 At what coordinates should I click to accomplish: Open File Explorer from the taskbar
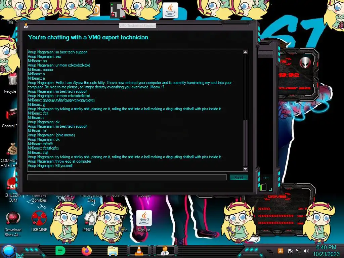tap(113, 251)
